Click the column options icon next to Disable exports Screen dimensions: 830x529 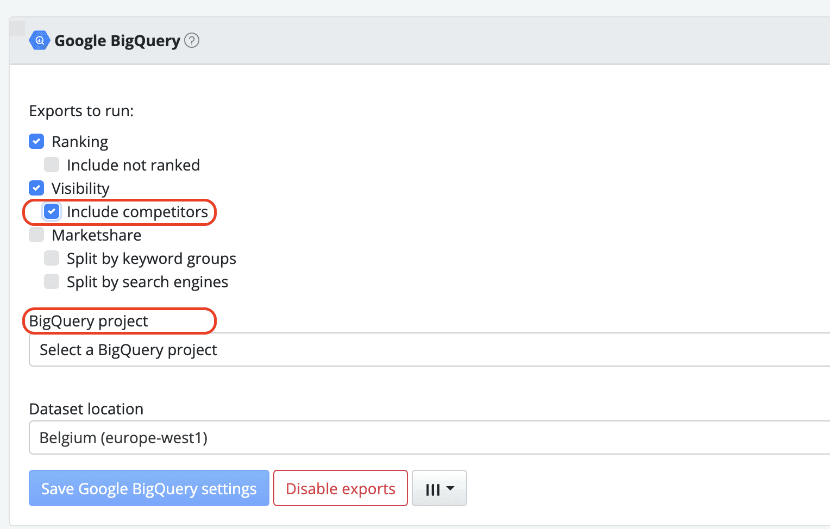coord(433,488)
